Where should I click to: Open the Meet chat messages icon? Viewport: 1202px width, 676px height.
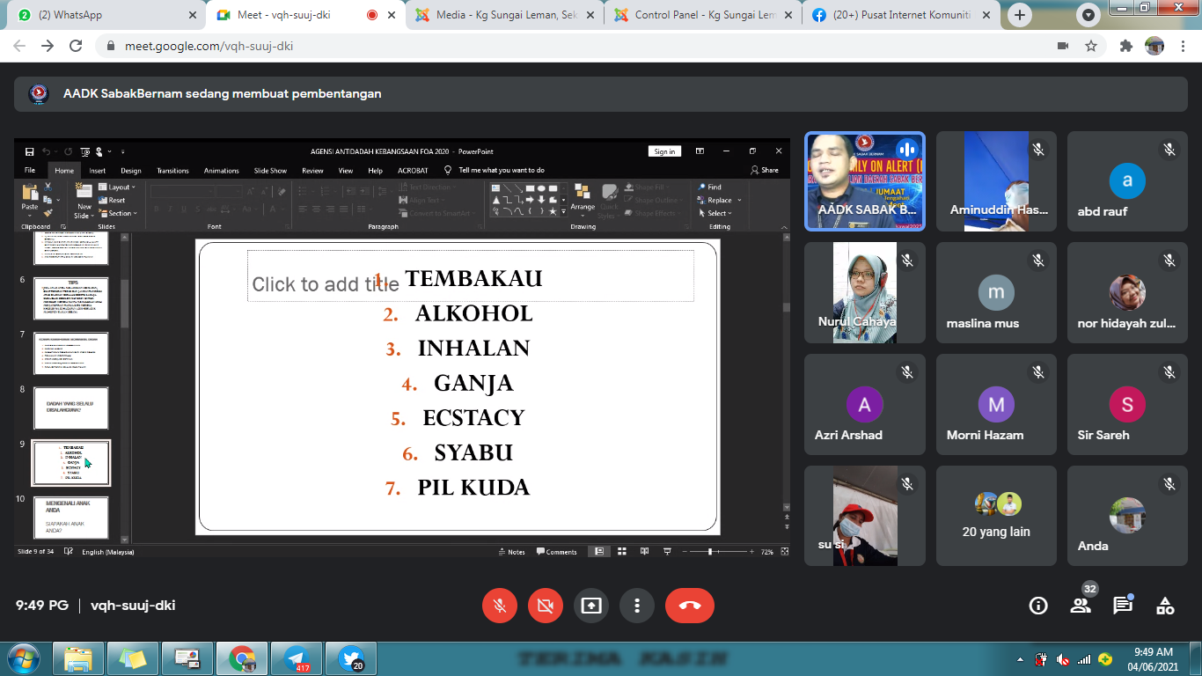point(1123,606)
